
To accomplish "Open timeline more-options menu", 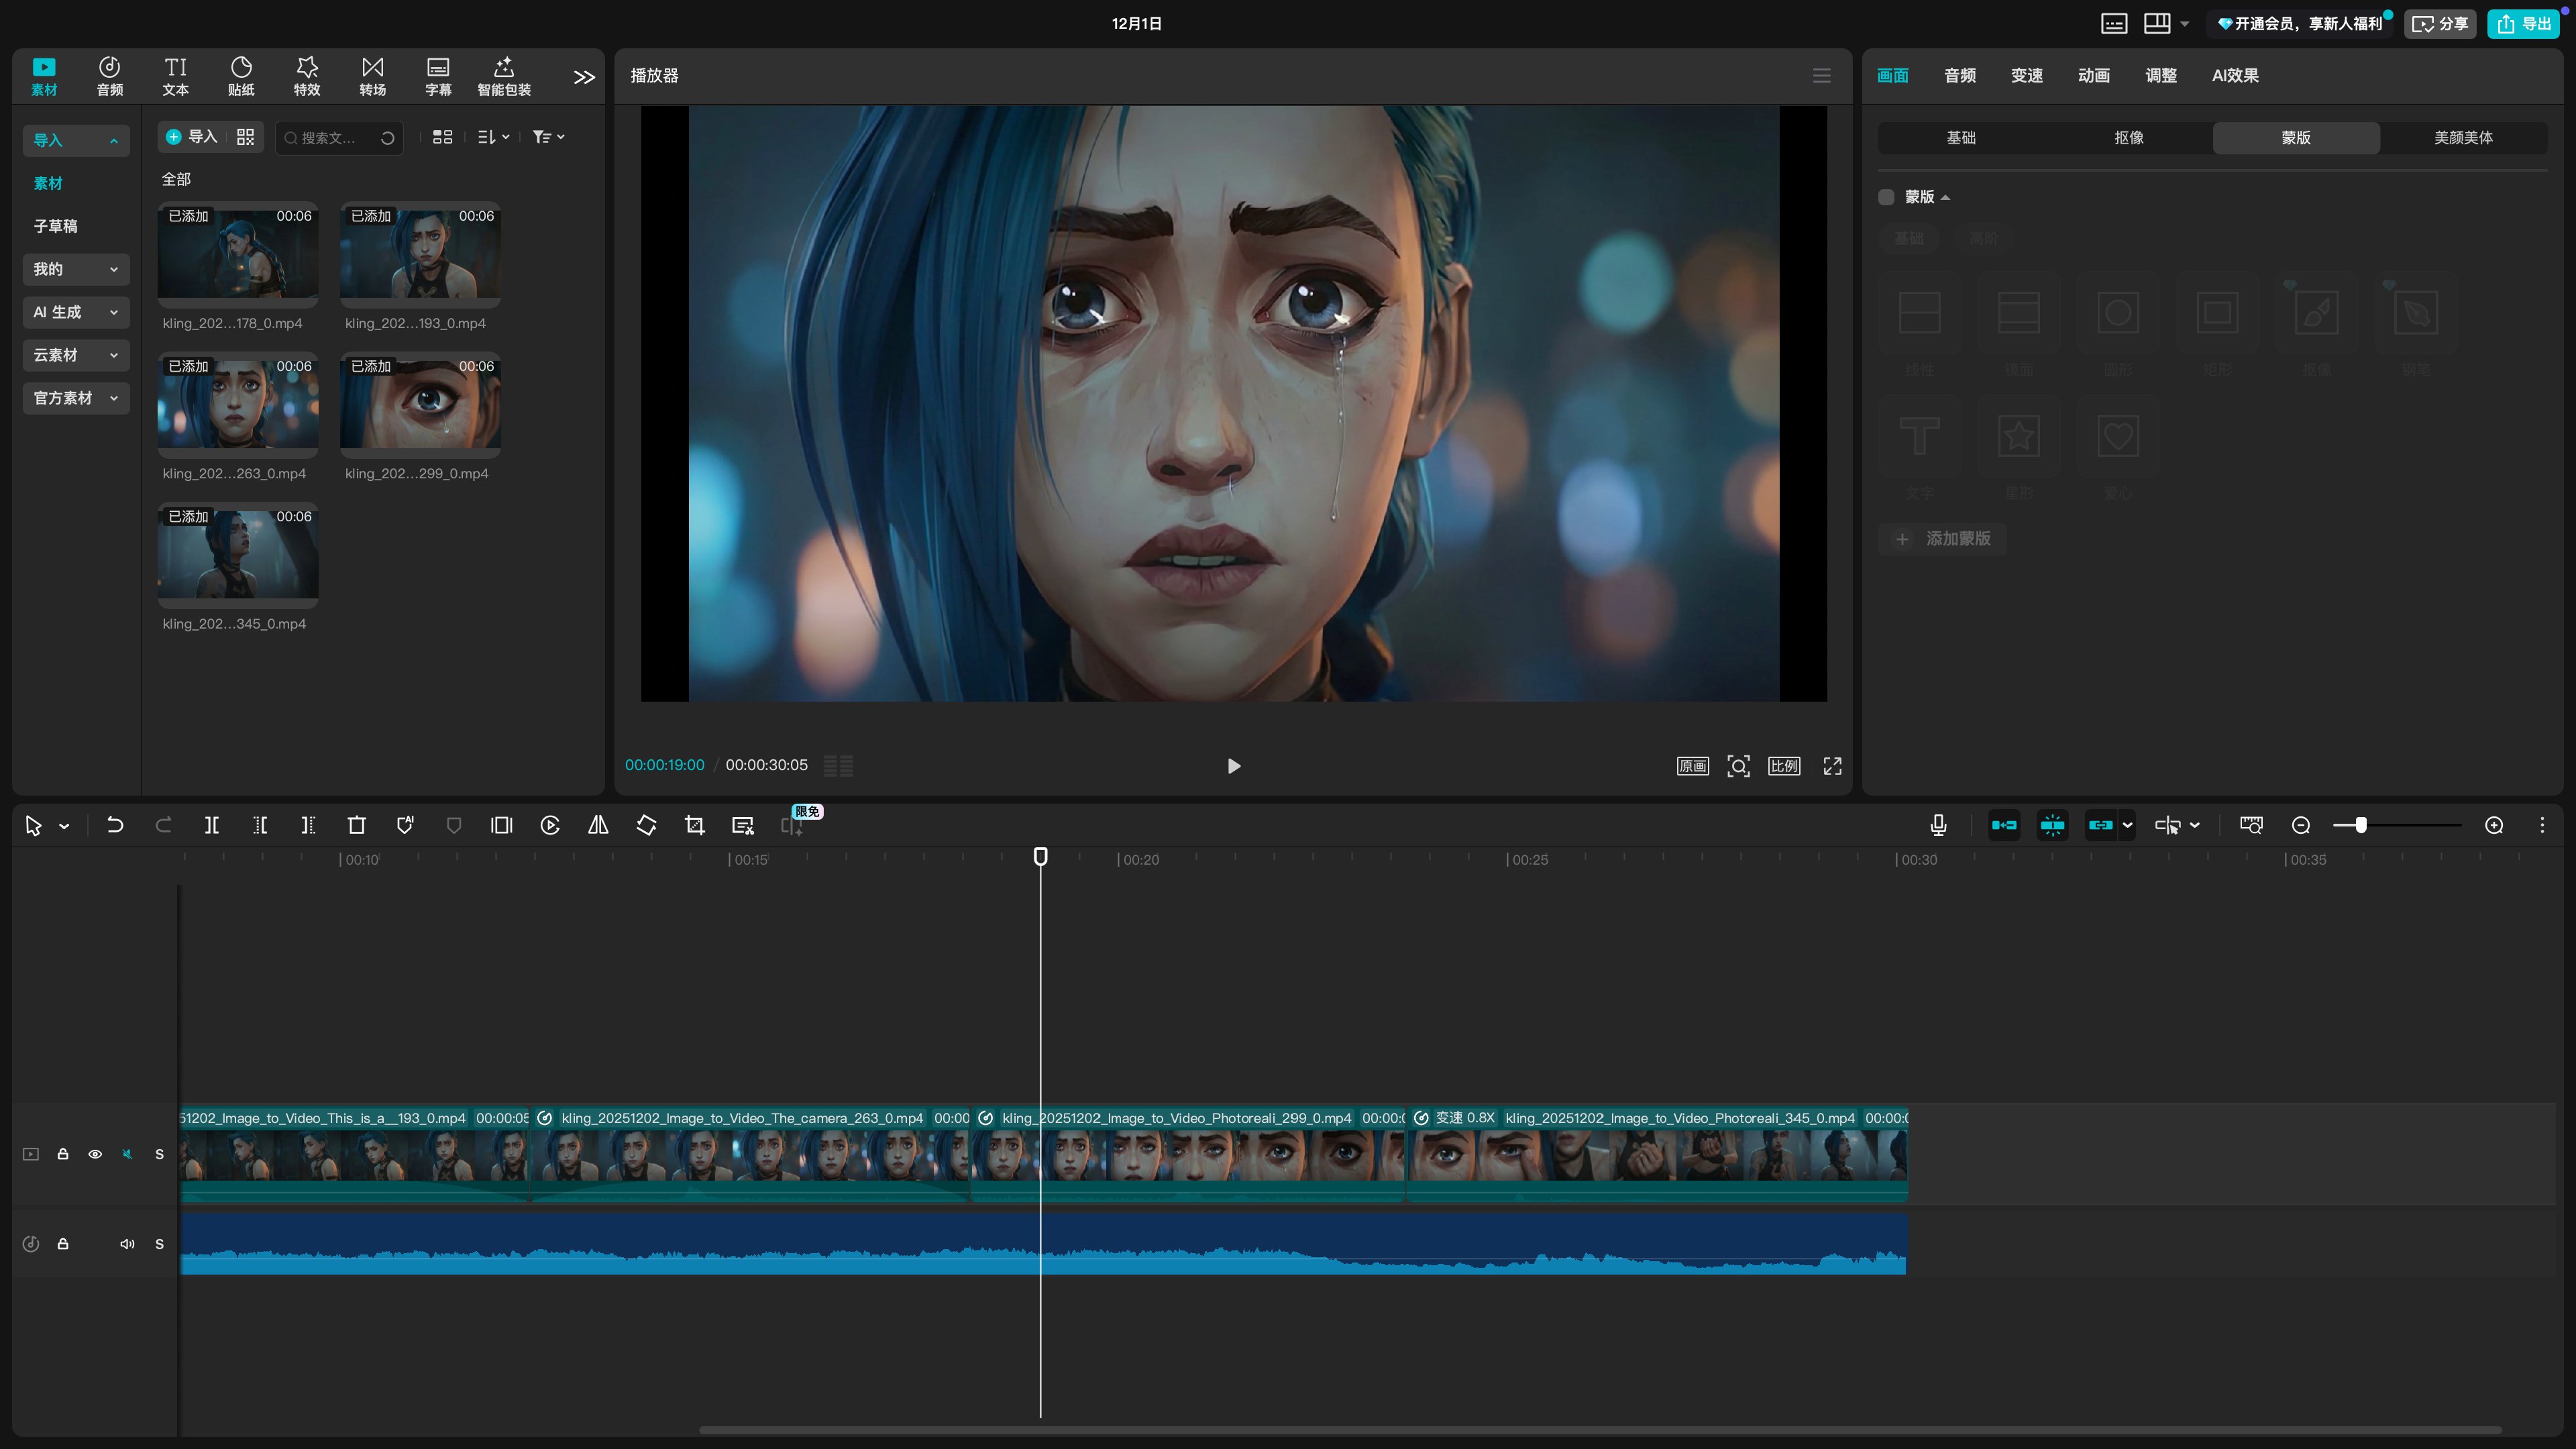I will tap(2543, 825).
